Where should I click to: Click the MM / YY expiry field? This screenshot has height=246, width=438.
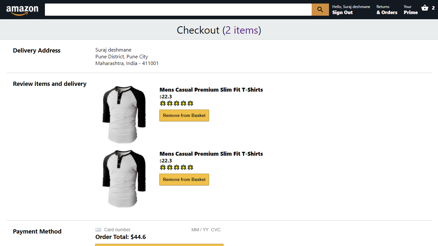pos(200,230)
